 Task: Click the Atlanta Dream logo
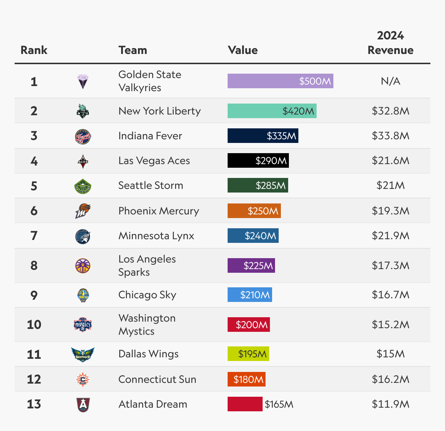83,404
